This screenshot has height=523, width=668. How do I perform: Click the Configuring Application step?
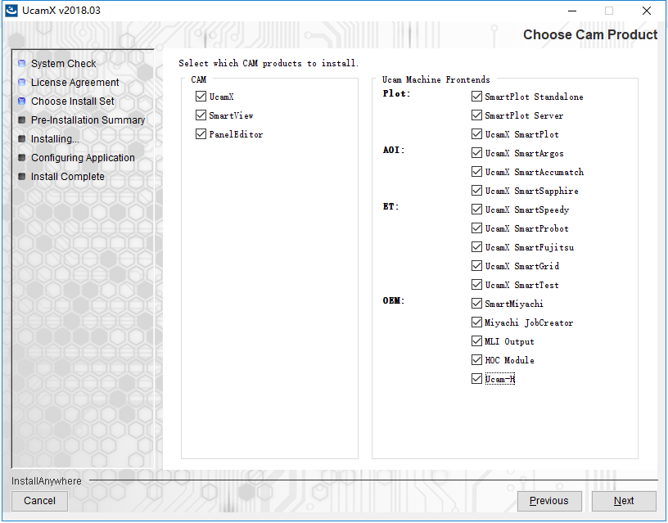pos(83,158)
